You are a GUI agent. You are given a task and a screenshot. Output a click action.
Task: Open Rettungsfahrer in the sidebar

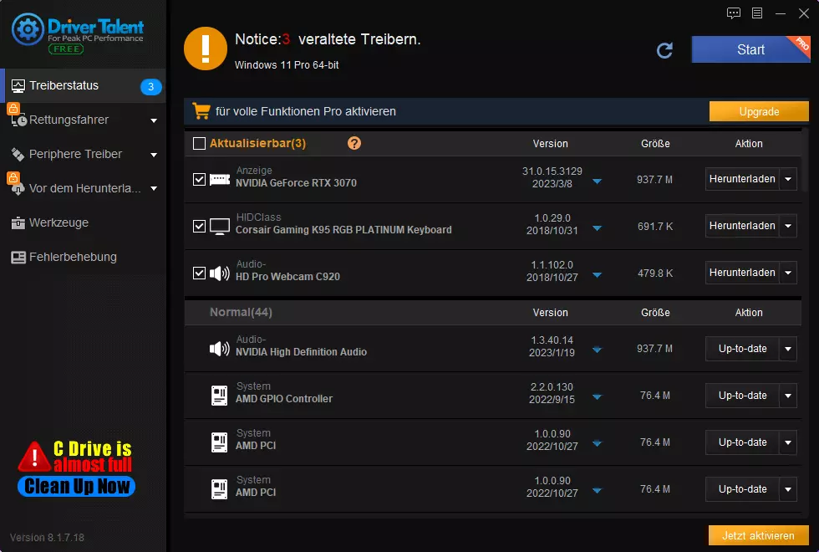click(83, 120)
